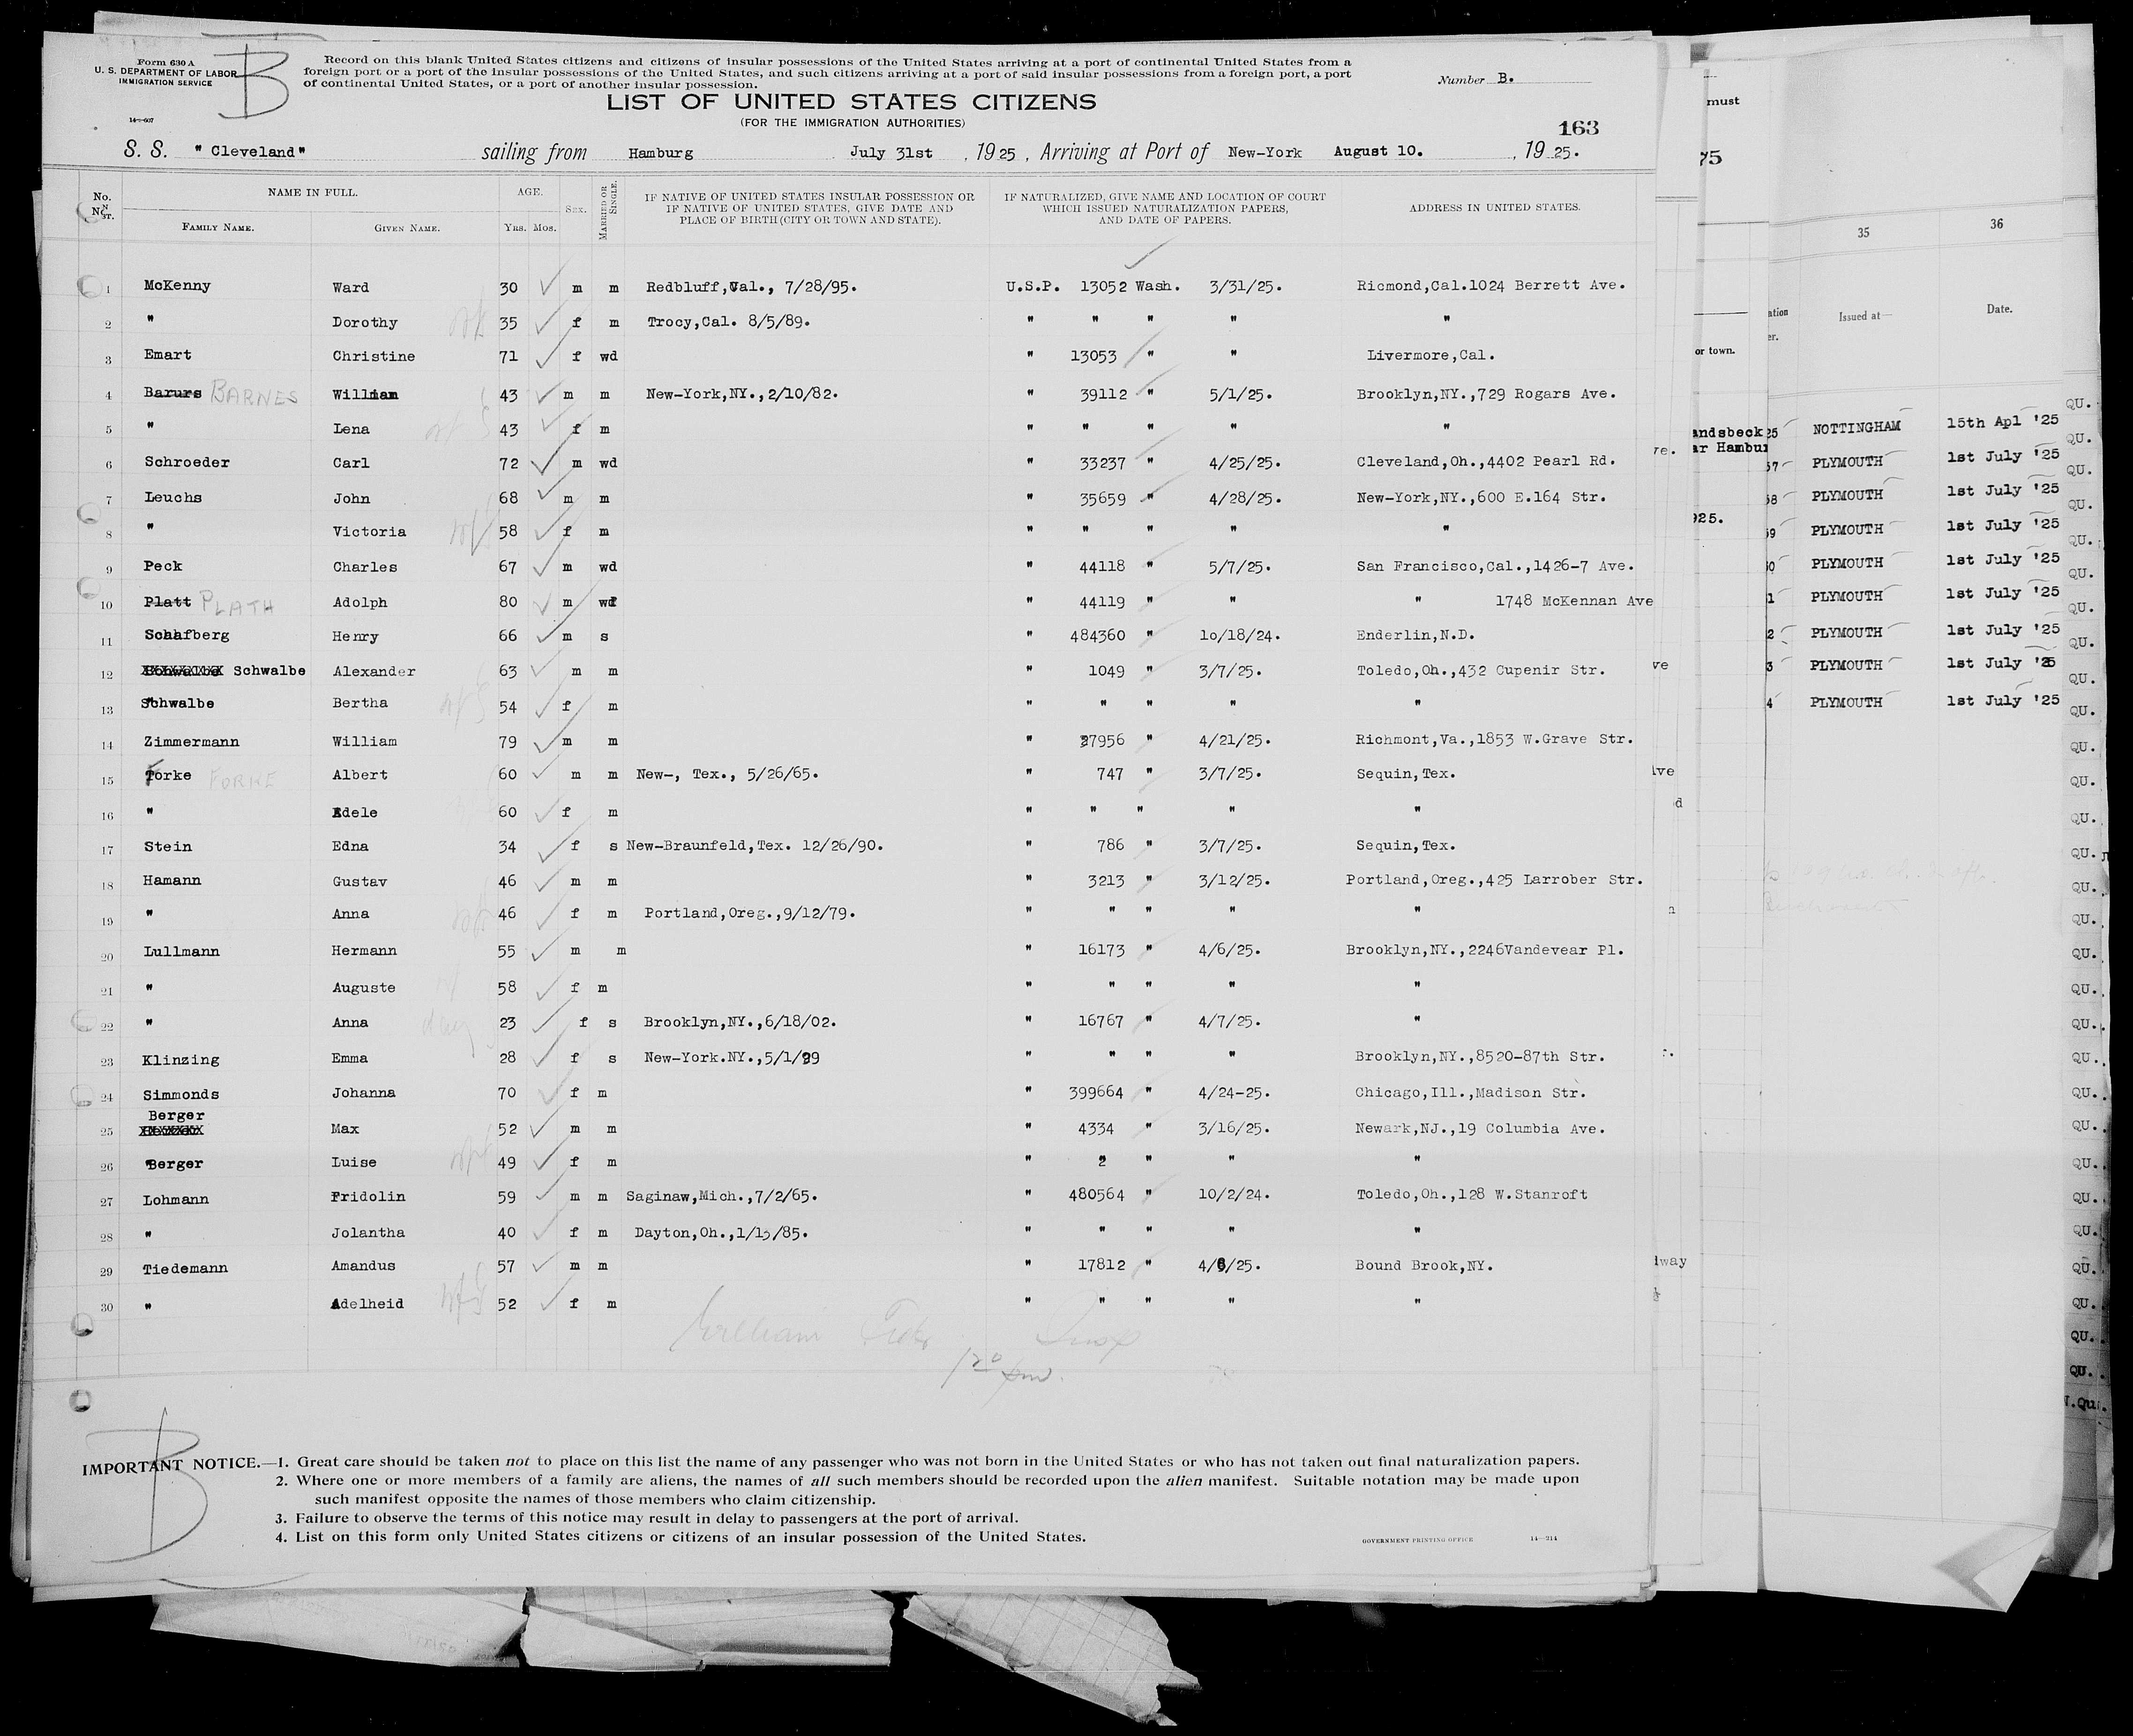Click birthplace 'Dayton, Oh.' entry

tap(721, 1233)
